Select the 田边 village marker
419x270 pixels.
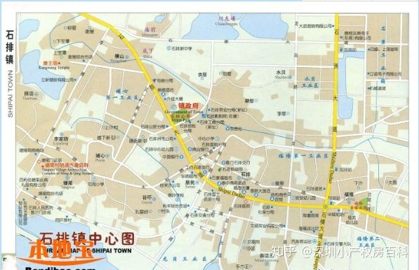[36, 94]
